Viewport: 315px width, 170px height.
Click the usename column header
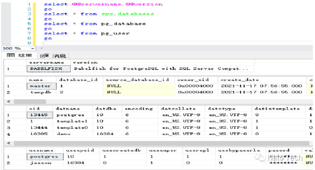click(45, 150)
